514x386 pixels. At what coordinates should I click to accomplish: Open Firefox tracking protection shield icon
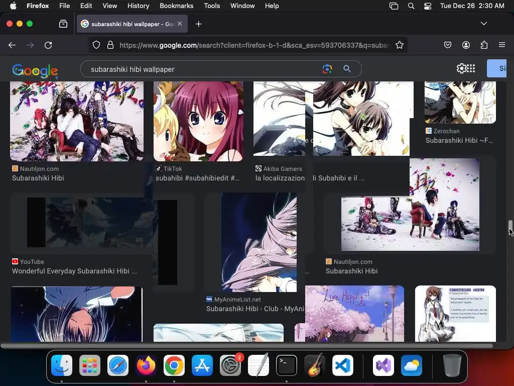(x=96, y=45)
